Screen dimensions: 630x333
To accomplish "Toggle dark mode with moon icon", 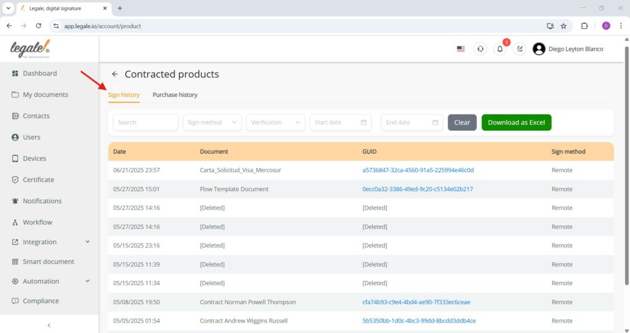I will (x=519, y=49).
